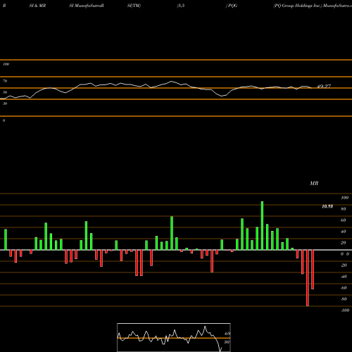Click the RSI current value 49.27 label
This screenshot has height=352, width=352.
[324, 87]
